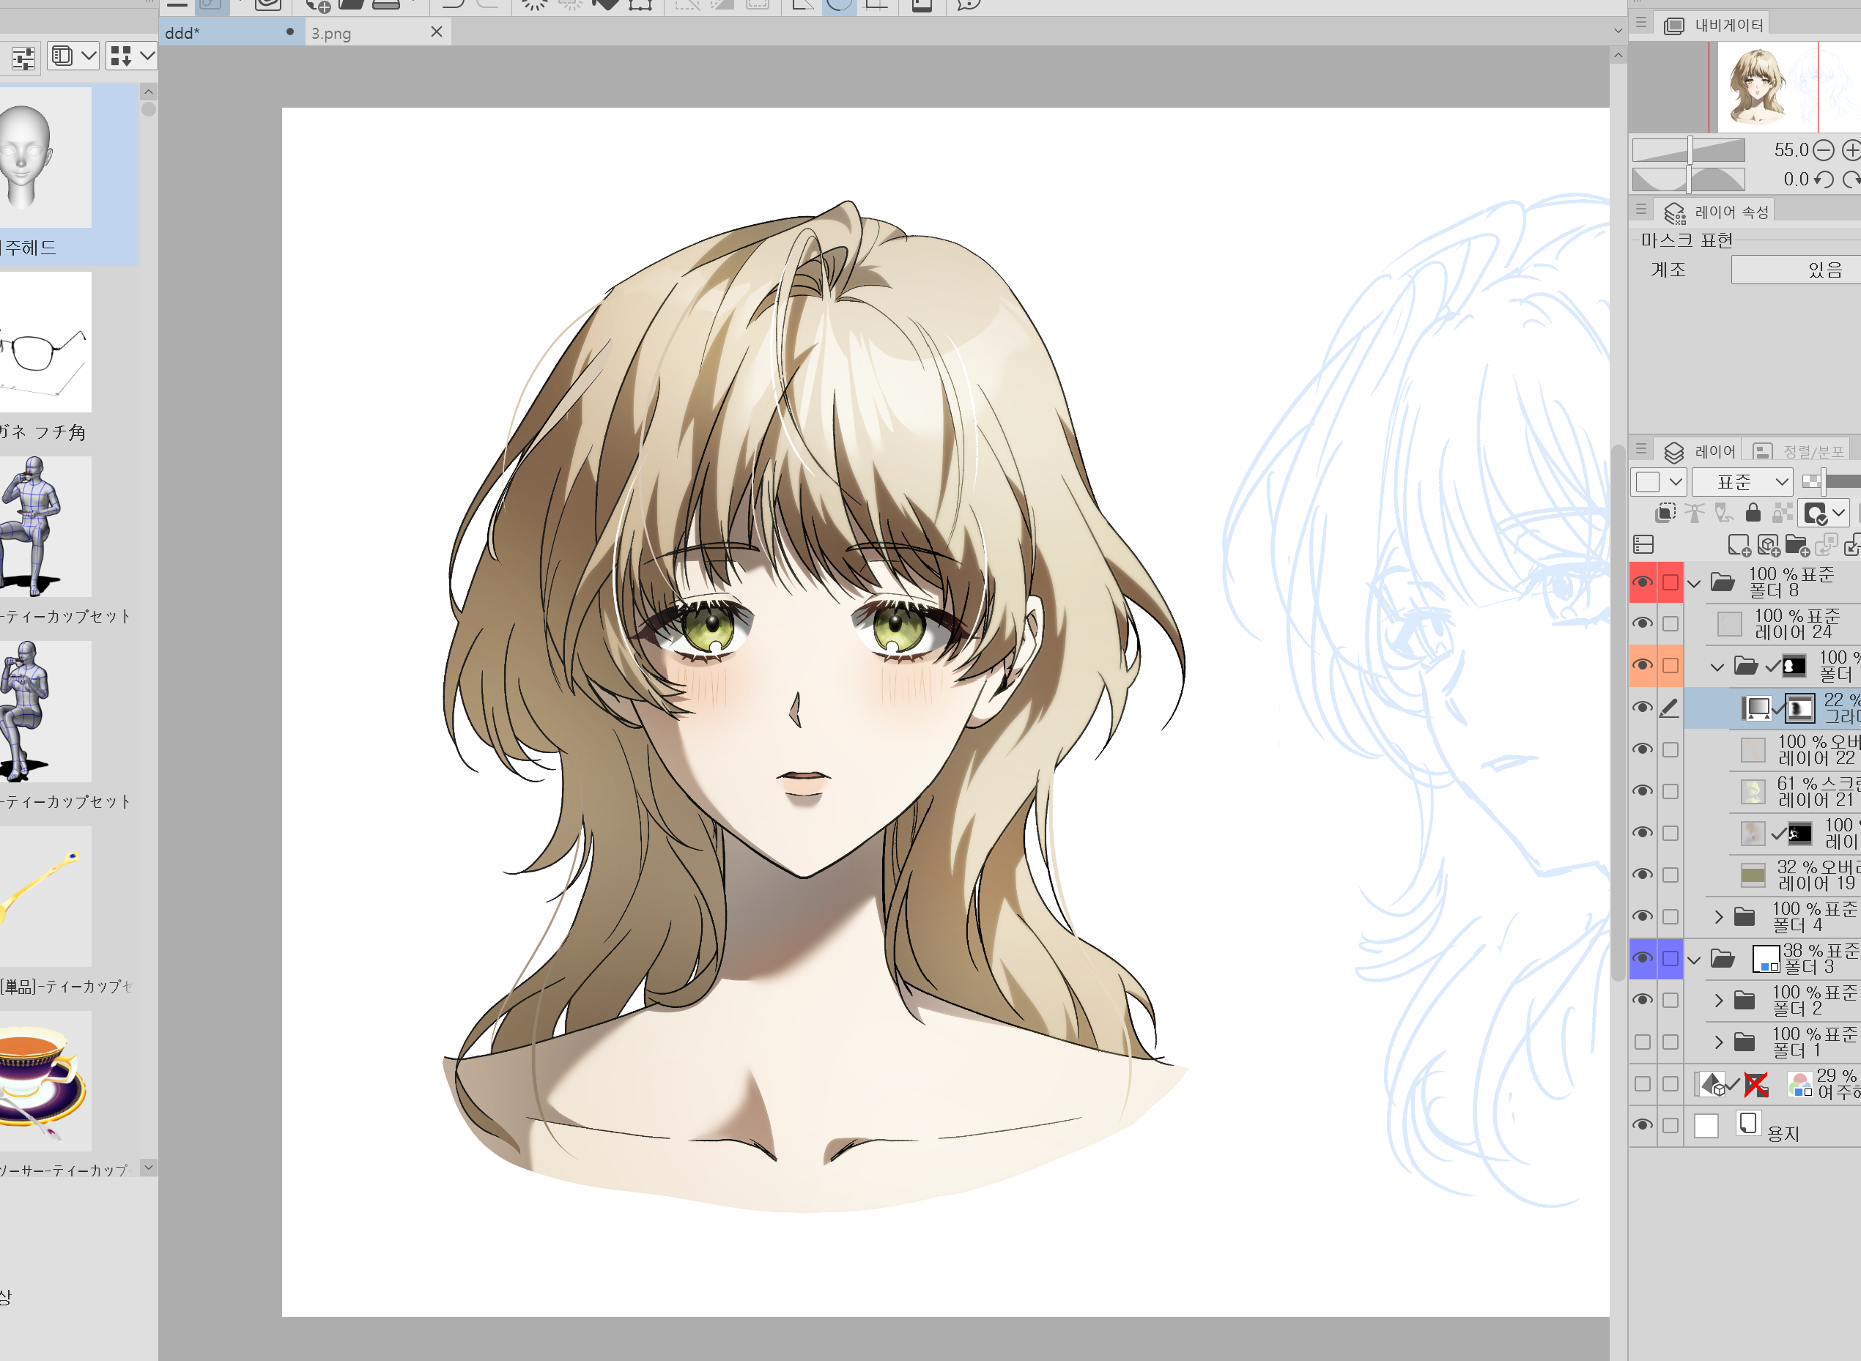Select the 레이어 panel tab
Image resolution: width=1861 pixels, height=1361 pixels.
1698,451
